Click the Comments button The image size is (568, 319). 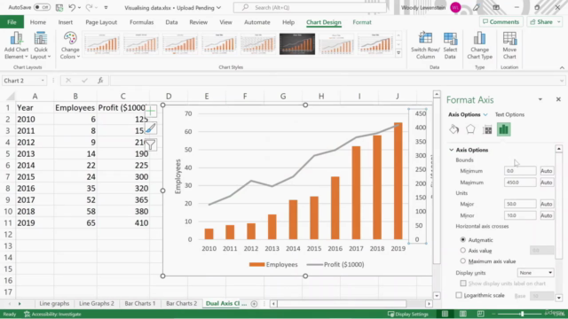tap(501, 22)
